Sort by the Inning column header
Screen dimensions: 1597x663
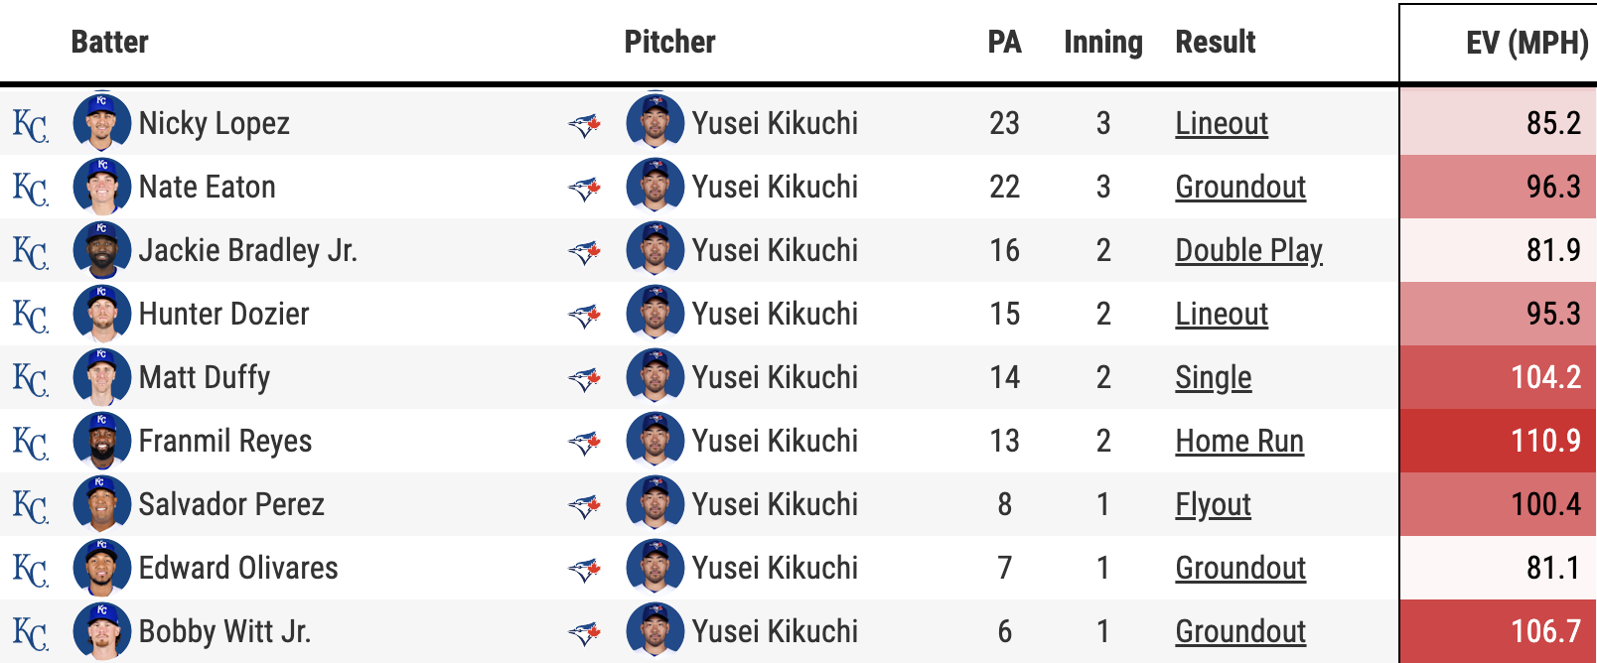(x=1102, y=43)
